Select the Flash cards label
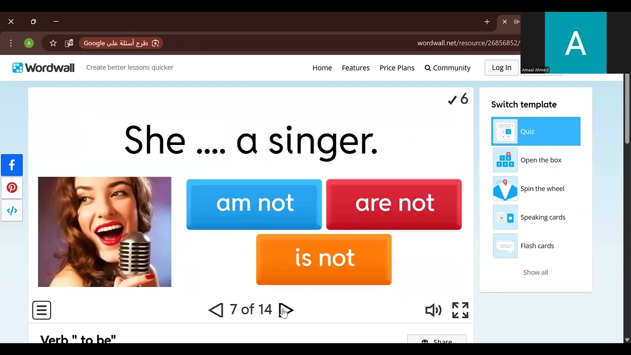 point(537,246)
